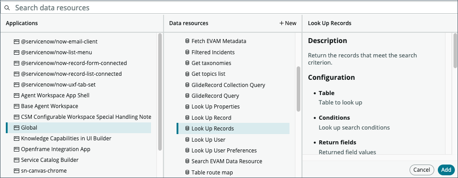Click icon beside @servicenow/now-list-menu

pyautogui.click(x=17, y=52)
